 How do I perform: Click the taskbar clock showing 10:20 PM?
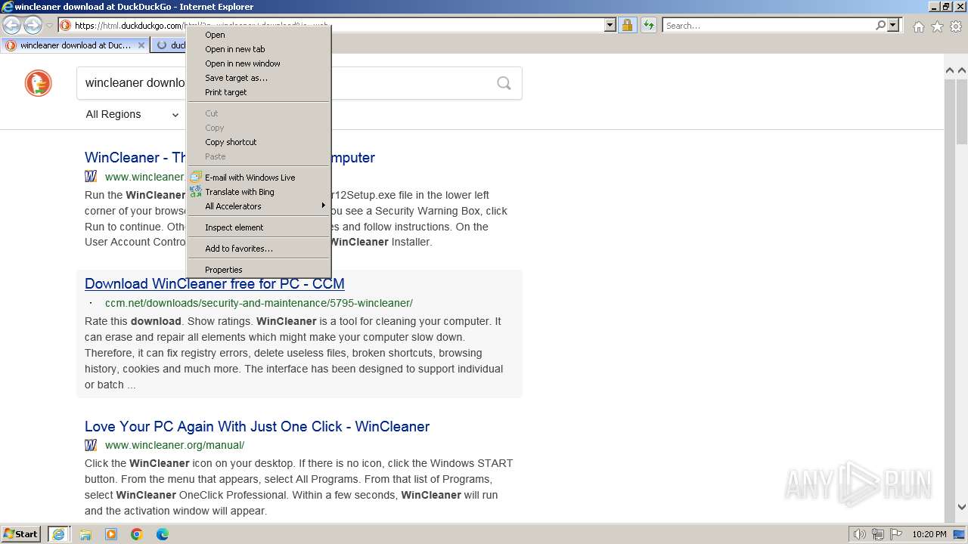(x=929, y=534)
